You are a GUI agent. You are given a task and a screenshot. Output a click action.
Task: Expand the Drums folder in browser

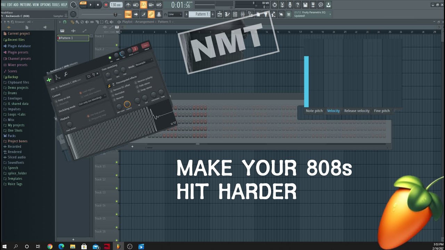point(12,93)
